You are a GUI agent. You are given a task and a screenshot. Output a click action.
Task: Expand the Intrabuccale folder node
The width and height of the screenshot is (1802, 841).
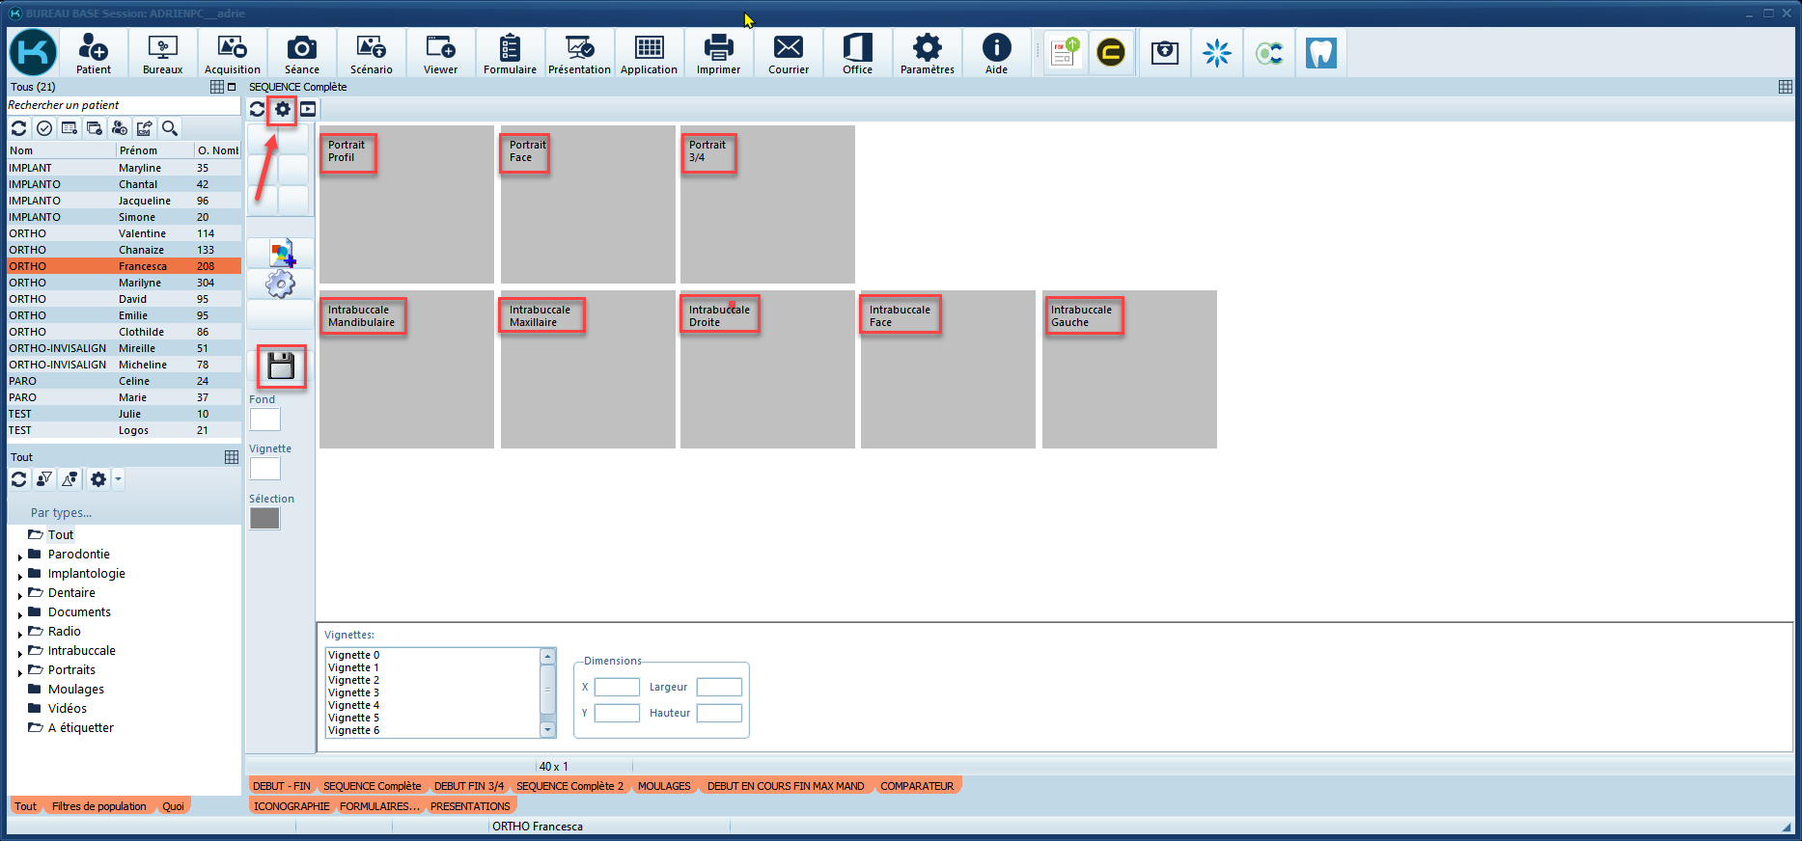(20, 653)
